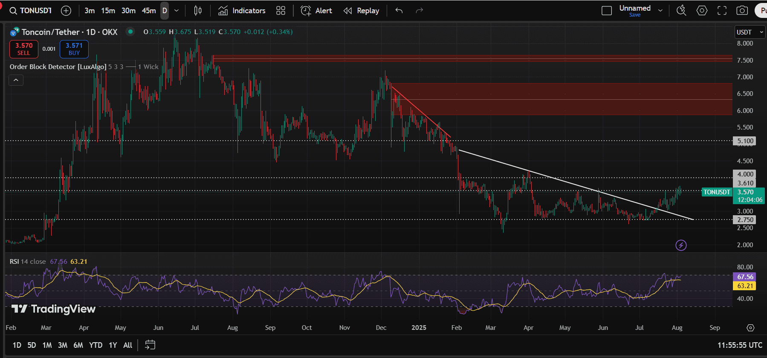Click the add symbol compare plus icon
Screen dimensions: 767x358
click(66, 11)
